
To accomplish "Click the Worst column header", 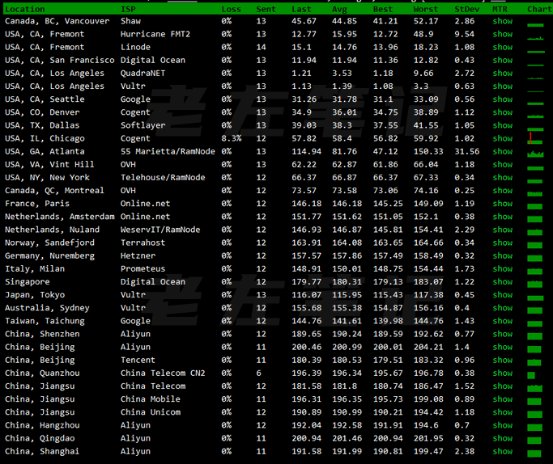I will click(x=425, y=9).
